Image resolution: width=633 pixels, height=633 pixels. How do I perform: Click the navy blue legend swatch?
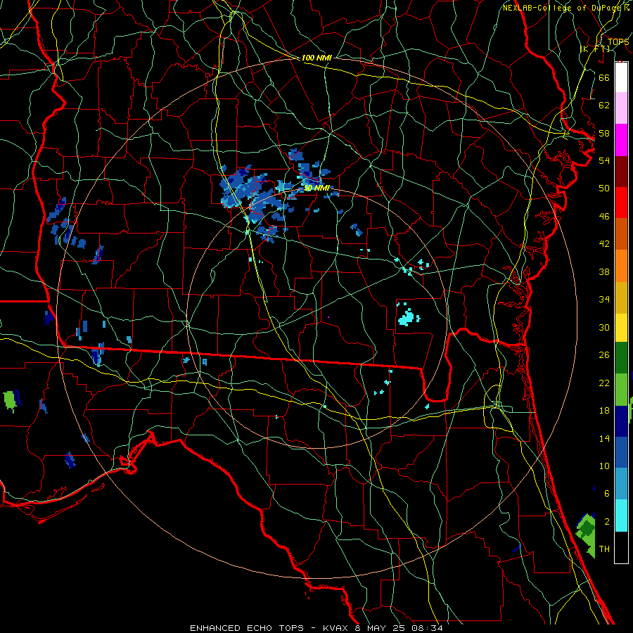621,421
